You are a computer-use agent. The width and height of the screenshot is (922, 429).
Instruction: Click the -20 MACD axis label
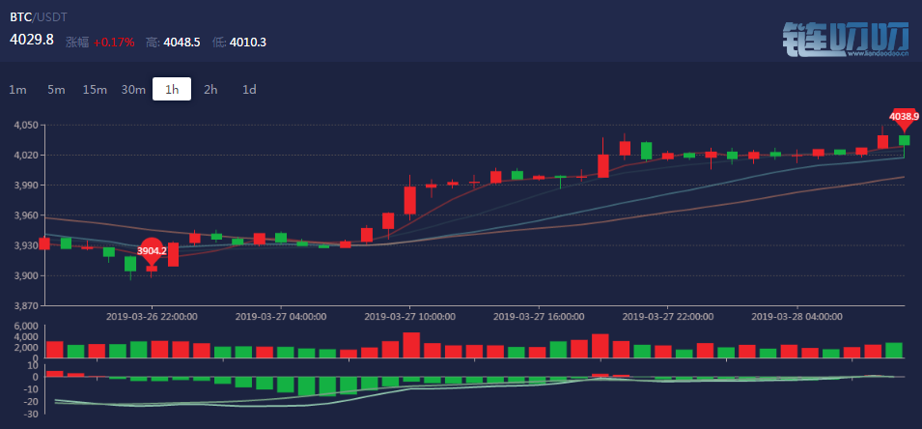(x=31, y=401)
